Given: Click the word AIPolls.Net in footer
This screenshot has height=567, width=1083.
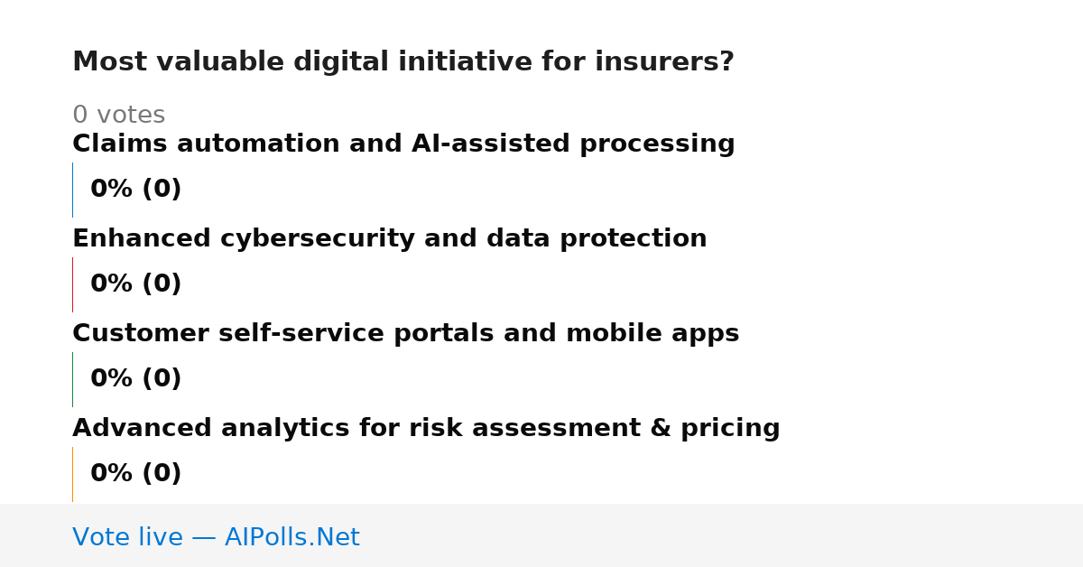Looking at the screenshot, I should [x=292, y=538].
